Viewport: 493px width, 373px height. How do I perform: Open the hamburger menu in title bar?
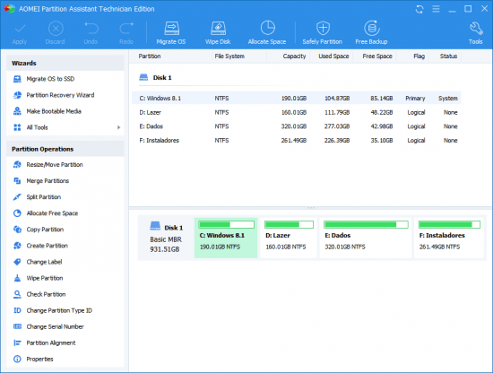click(436, 9)
